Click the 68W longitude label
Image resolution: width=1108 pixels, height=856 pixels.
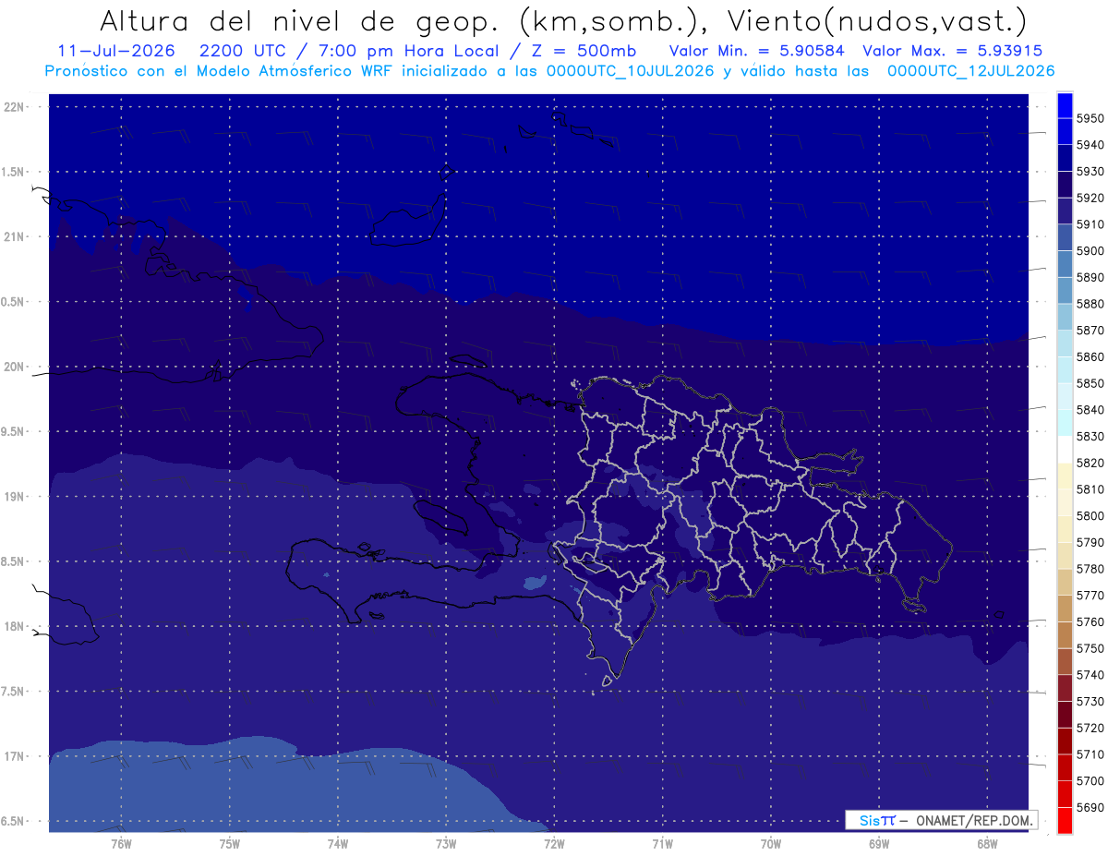point(987,844)
